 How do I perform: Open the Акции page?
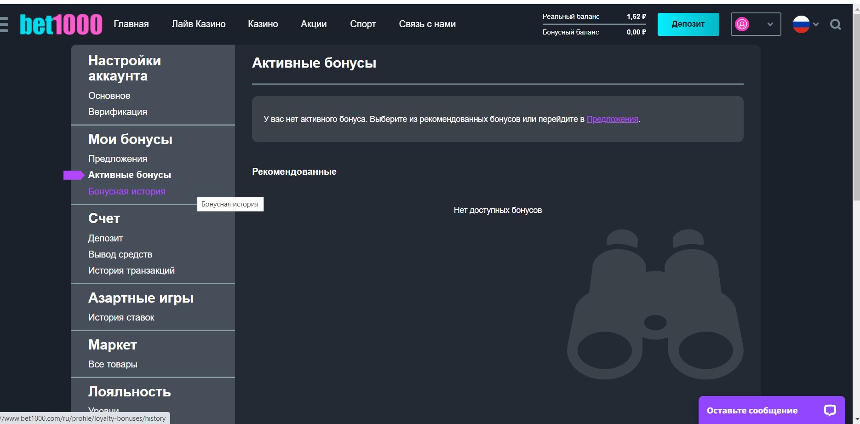click(313, 24)
